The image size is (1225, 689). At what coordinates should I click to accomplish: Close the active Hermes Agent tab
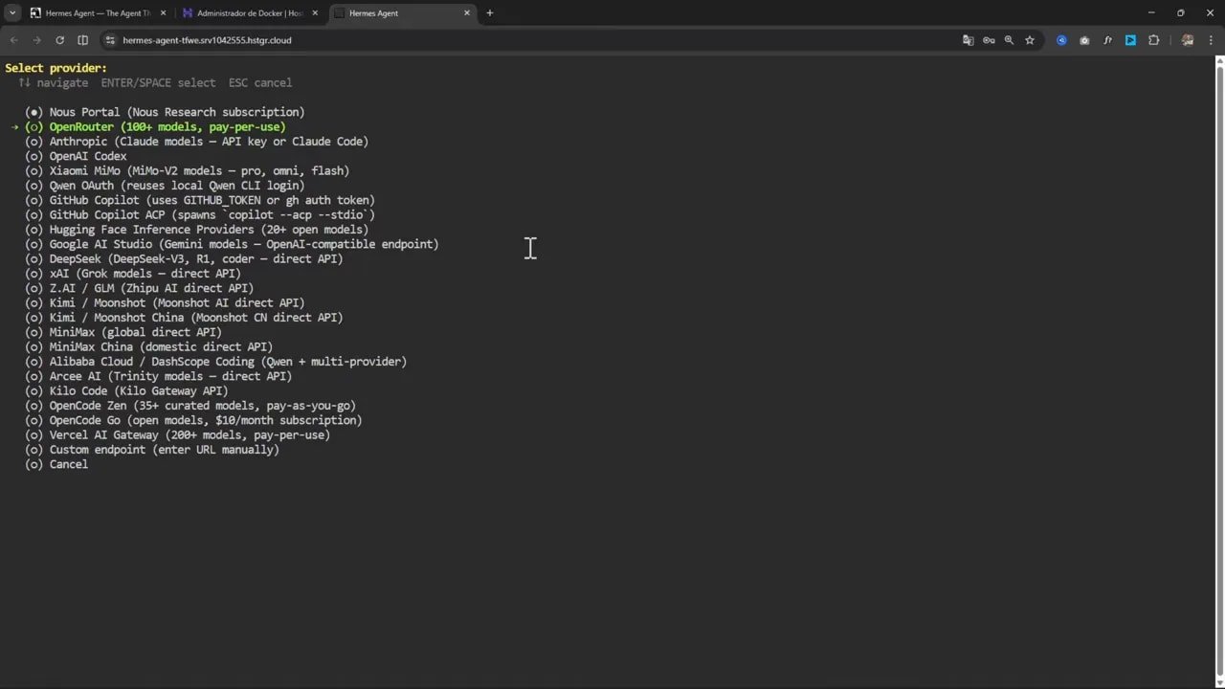pyautogui.click(x=467, y=13)
